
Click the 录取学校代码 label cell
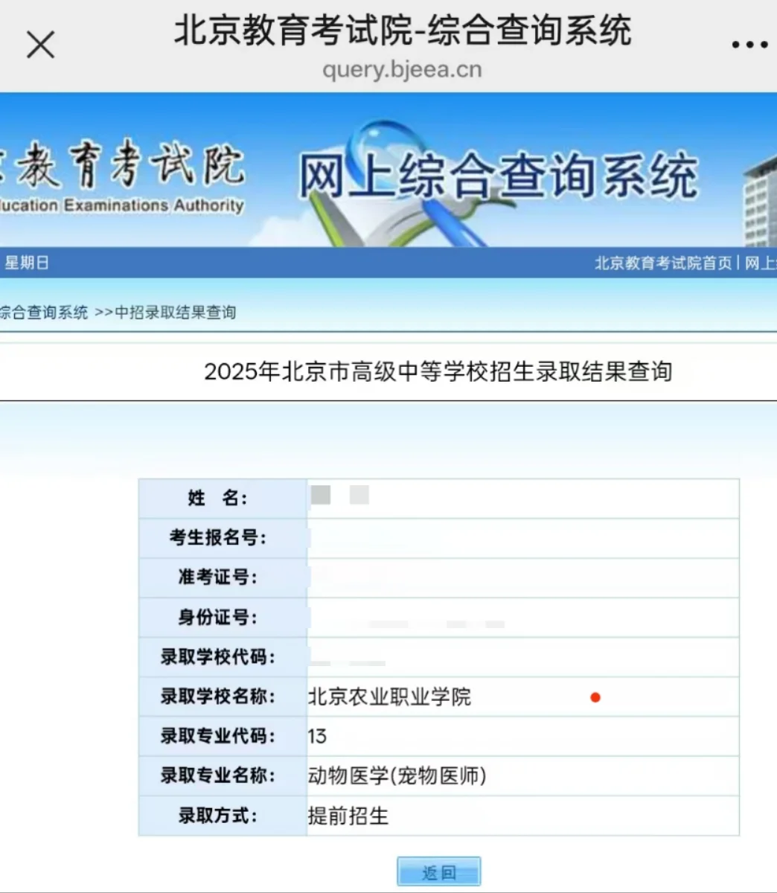point(223,657)
